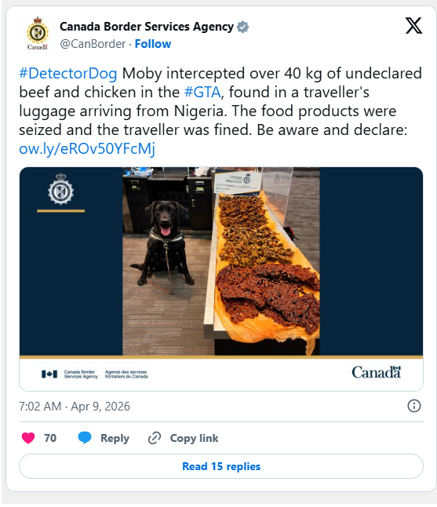Viewport: 437px width, 507px height.
Task: Open the tweet info circle icon
Action: point(414,406)
